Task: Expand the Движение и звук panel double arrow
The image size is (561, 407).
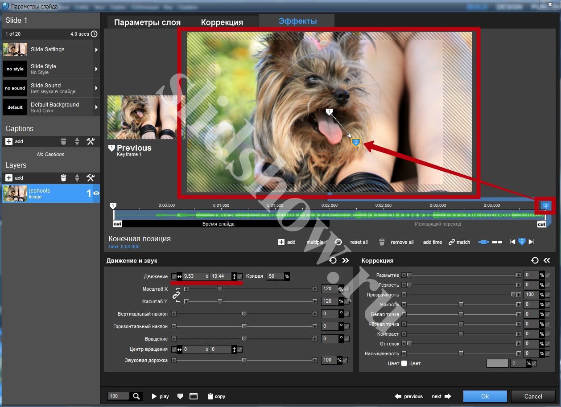Action: pos(345,260)
